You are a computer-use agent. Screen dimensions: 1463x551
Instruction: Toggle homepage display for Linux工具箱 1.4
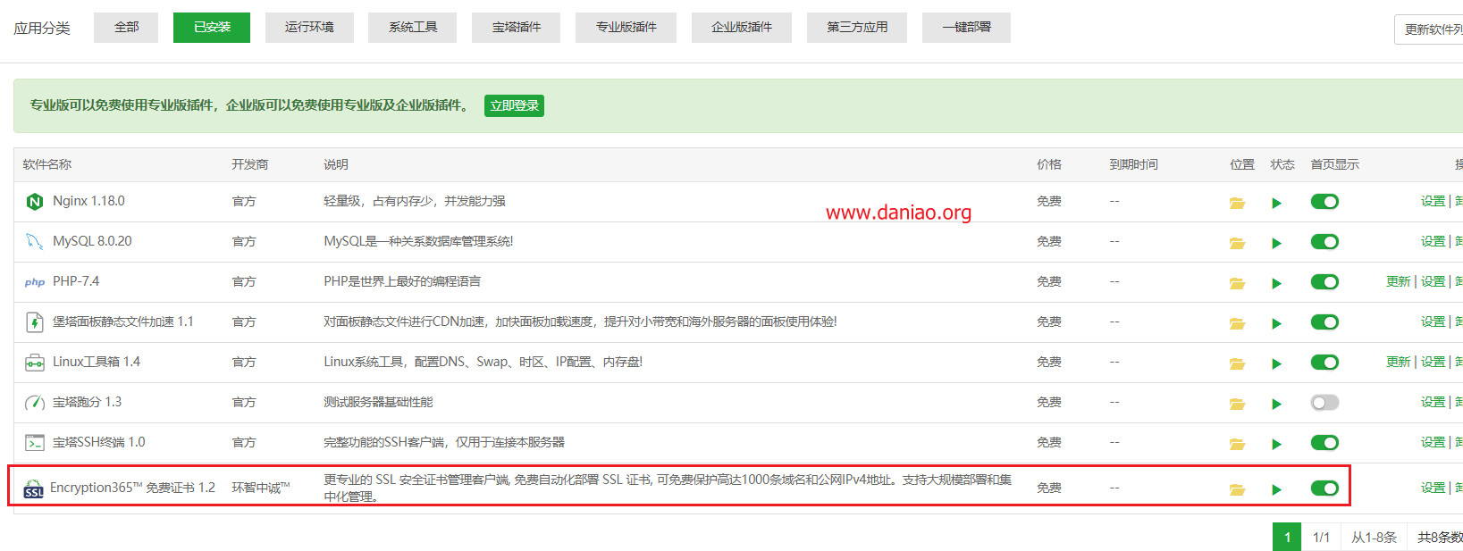click(1324, 363)
